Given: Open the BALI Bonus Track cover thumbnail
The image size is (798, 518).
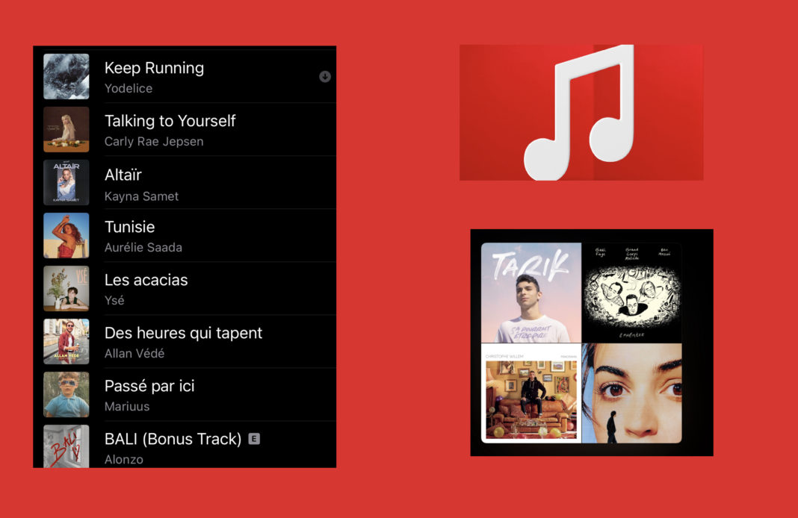Looking at the screenshot, I should [x=66, y=446].
